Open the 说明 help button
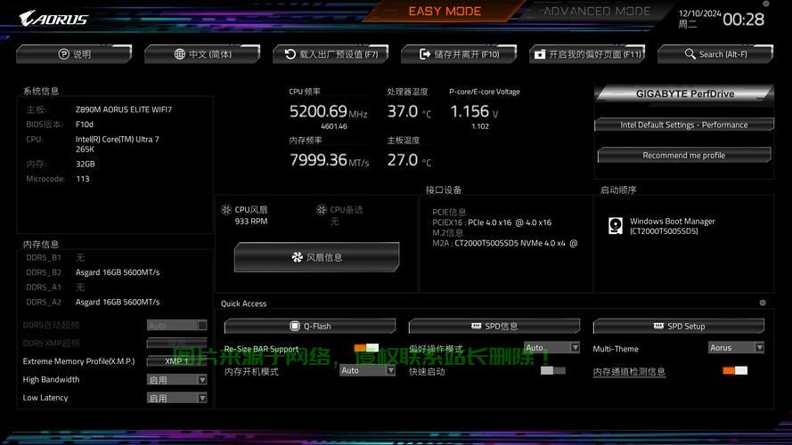The image size is (792, 445). [x=74, y=54]
